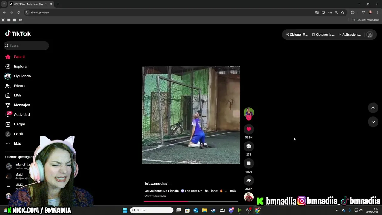The height and width of the screenshot is (215, 382).
Task: Click the Aplicación download button
Action: (349, 35)
